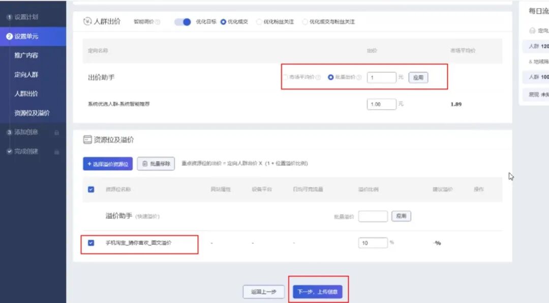Uncheck the select-all checkbox in resource table
Screen dimensions: 549x303
click(x=91, y=189)
